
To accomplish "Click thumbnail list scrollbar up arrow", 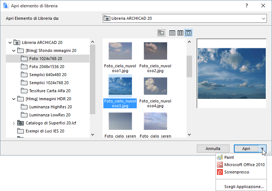I will [190, 42].
